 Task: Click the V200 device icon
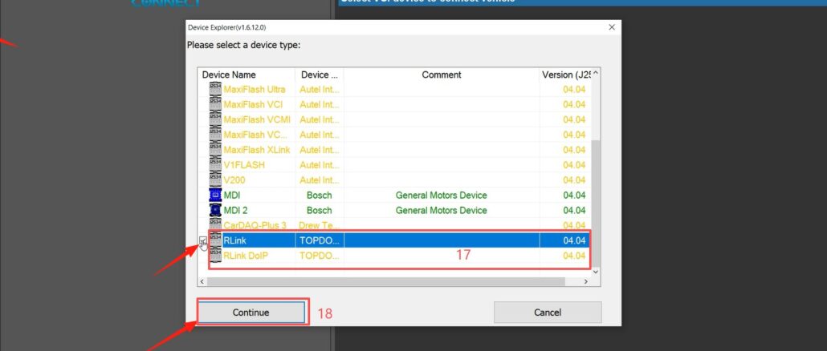coord(215,180)
